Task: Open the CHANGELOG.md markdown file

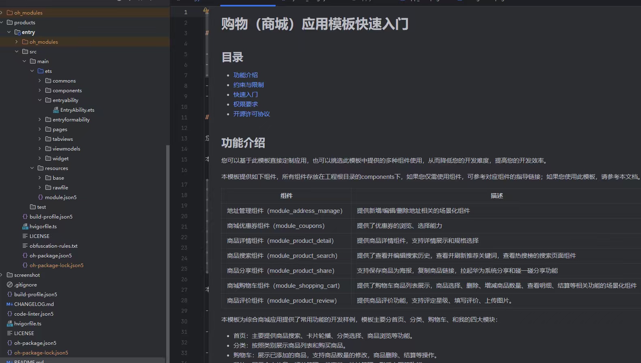Action: [34, 304]
